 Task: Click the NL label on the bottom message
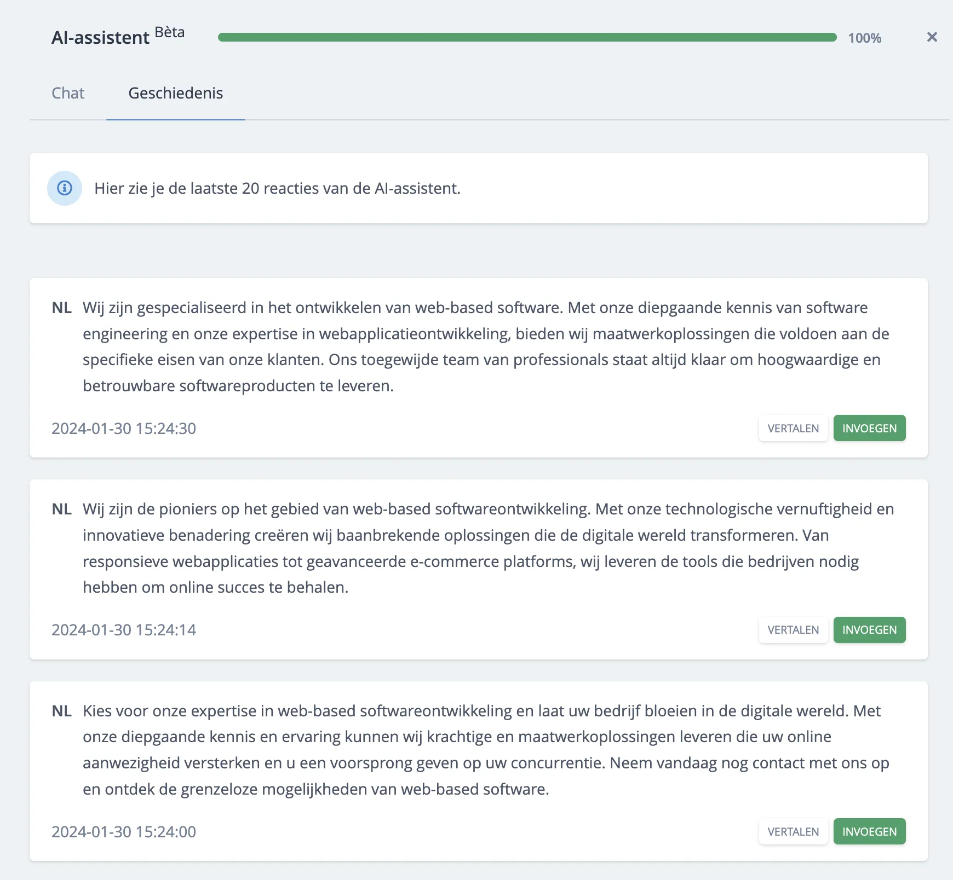tap(62, 711)
